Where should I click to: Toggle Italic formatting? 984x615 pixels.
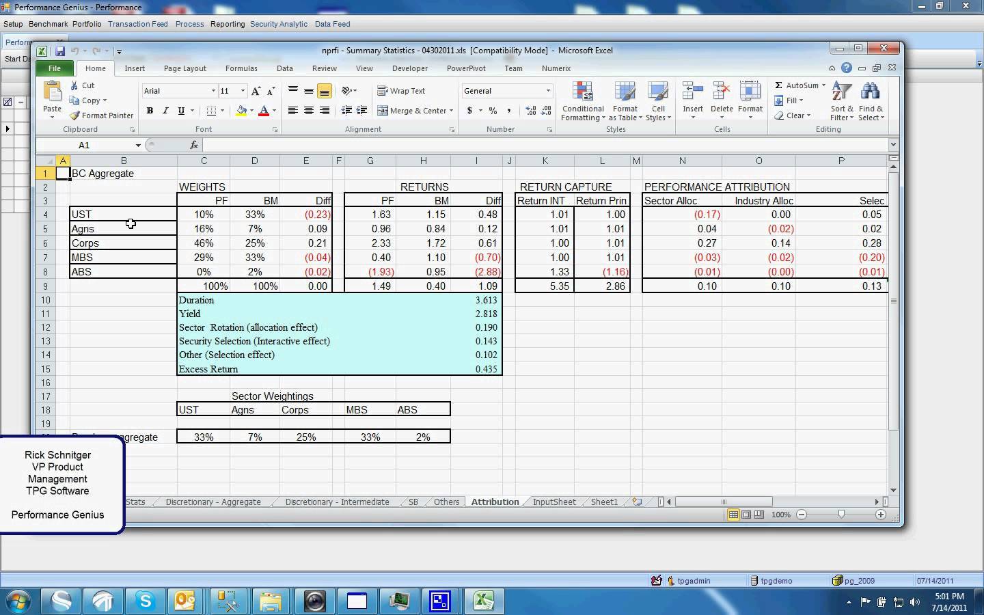(x=165, y=111)
